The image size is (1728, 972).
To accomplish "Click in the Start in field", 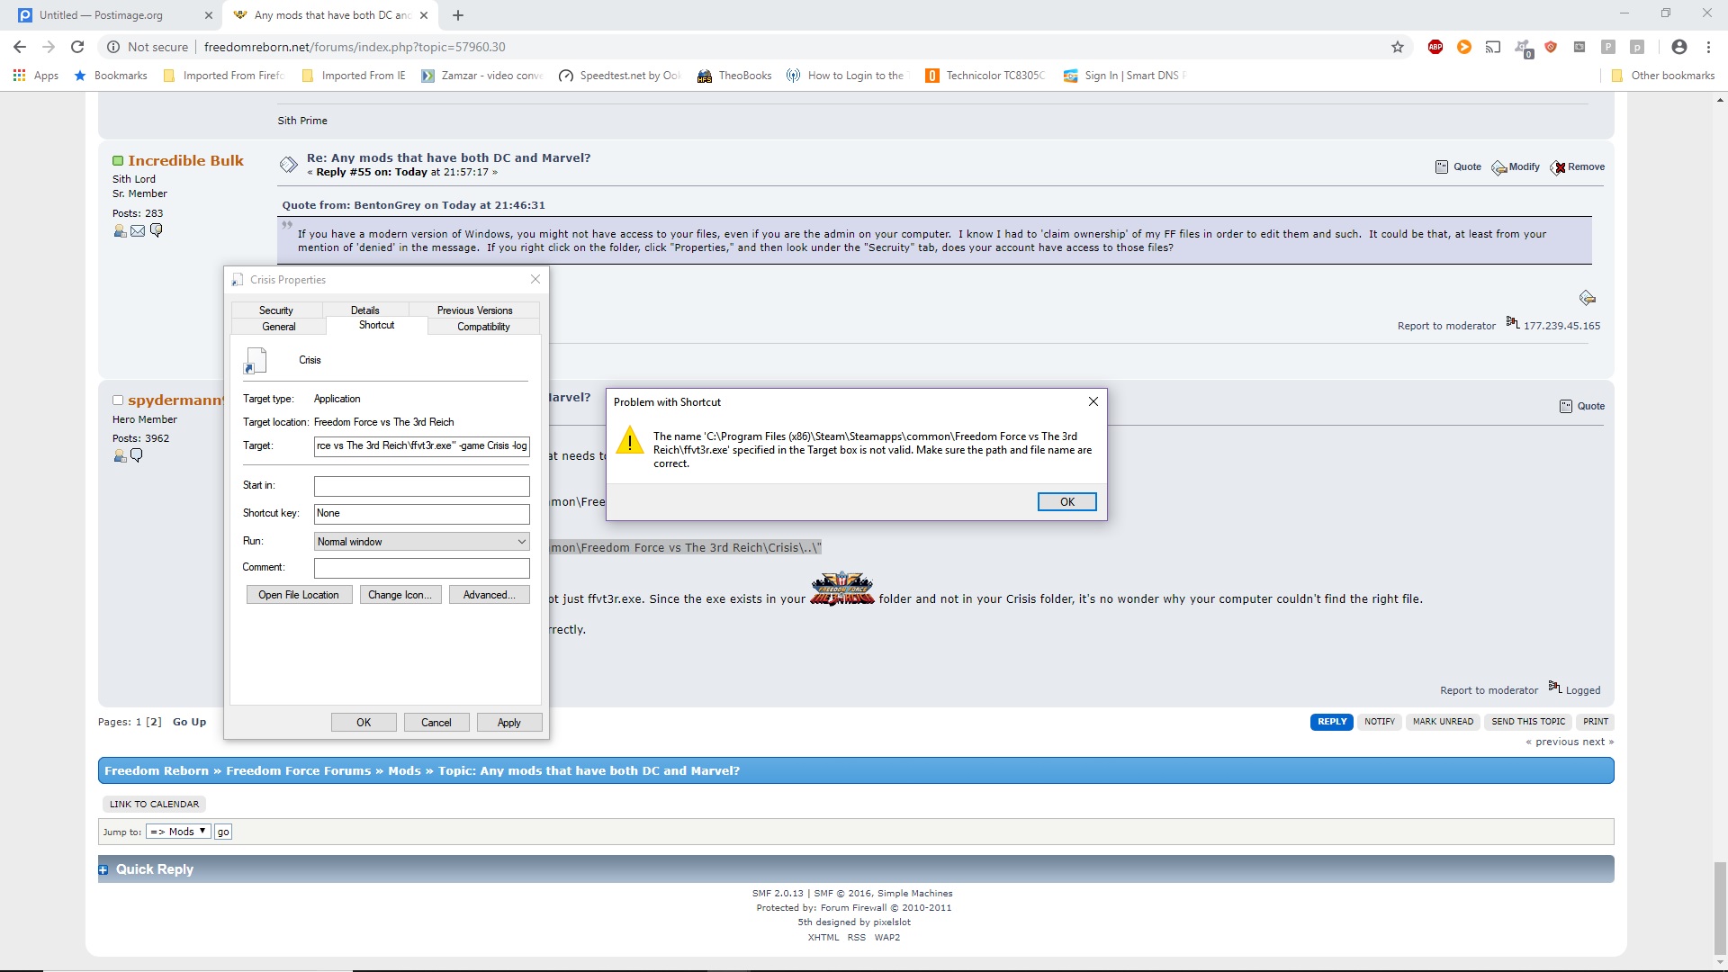I will click(x=421, y=486).
